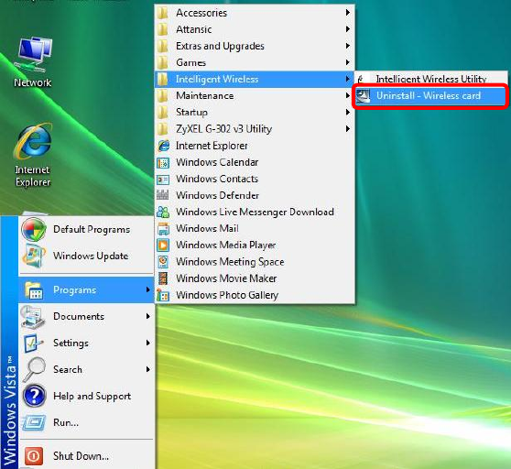Open Intelligent Wireless Utility menu entry
511x469 pixels.
click(430, 79)
